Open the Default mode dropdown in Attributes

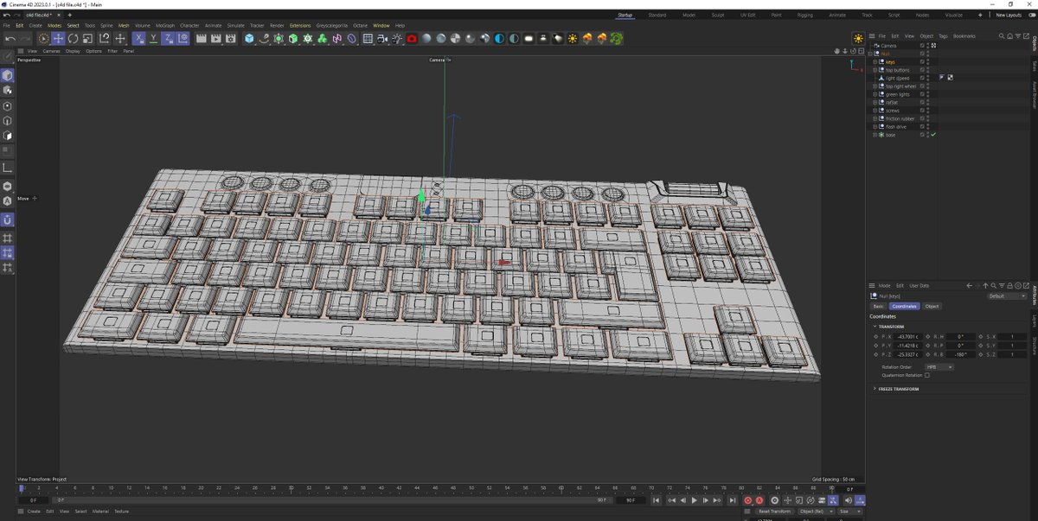(x=1007, y=295)
